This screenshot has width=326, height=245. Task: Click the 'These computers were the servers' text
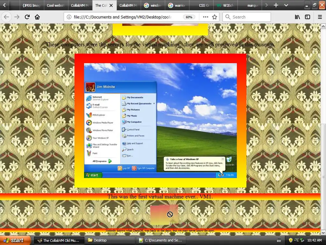pyautogui.click(x=160, y=44)
